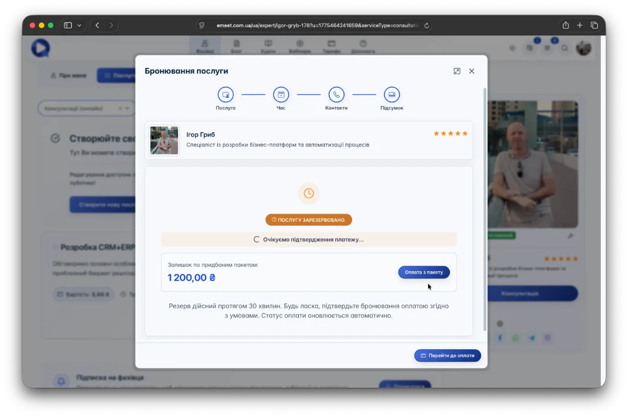
Task: Click the five-star rating in expert card
Action: point(450,134)
